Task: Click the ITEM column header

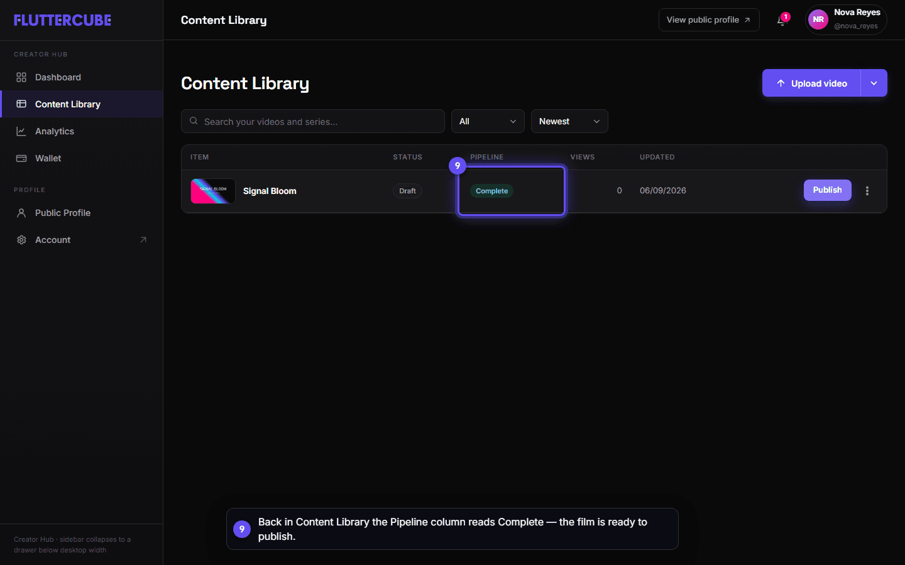Action: (x=199, y=157)
